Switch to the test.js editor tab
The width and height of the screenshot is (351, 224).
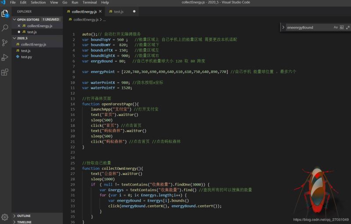click(x=118, y=11)
